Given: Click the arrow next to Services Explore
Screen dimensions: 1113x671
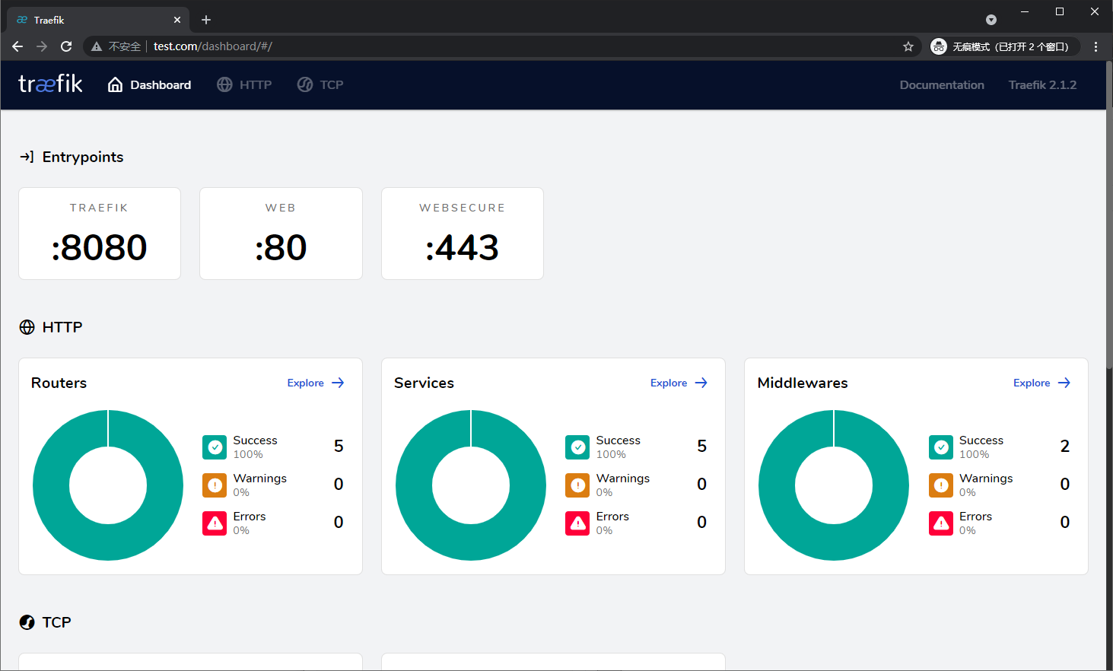Looking at the screenshot, I should click(701, 383).
